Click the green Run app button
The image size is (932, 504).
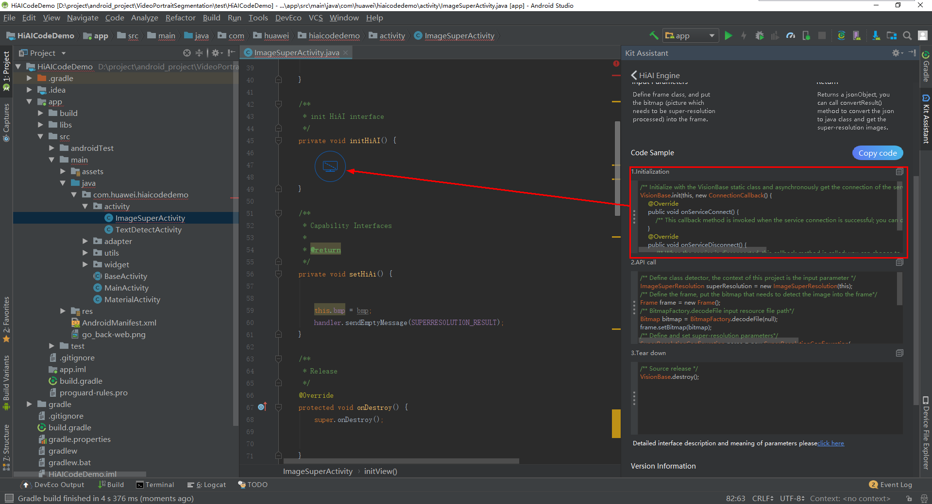point(728,35)
